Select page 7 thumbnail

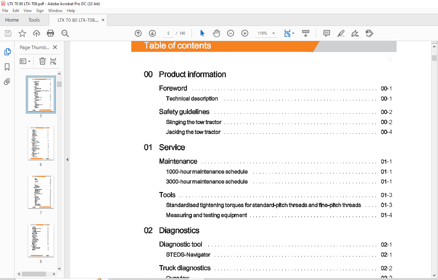tap(41, 191)
